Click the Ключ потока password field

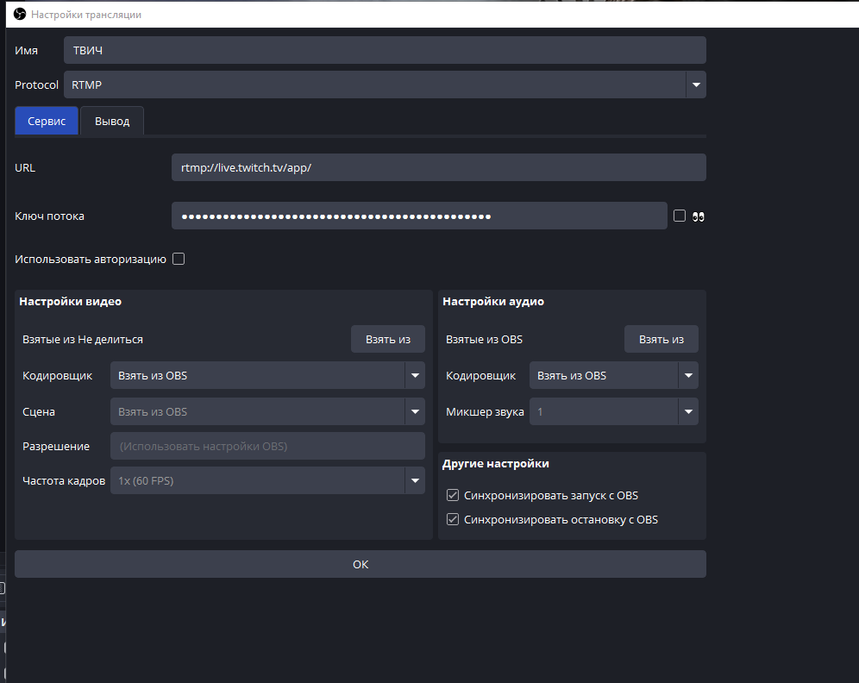click(x=419, y=216)
